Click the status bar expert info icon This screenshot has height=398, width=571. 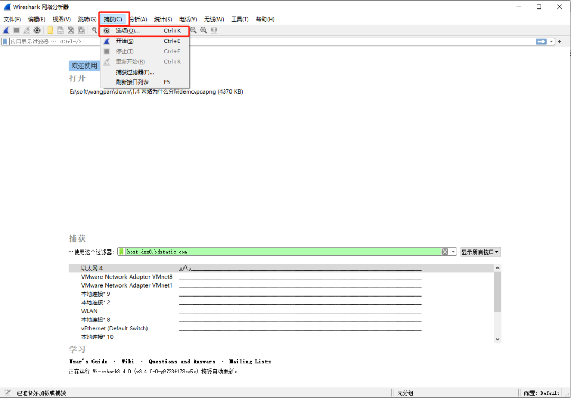tap(7, 393)
